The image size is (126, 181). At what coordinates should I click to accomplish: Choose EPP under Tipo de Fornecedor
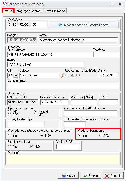point(9,115)
